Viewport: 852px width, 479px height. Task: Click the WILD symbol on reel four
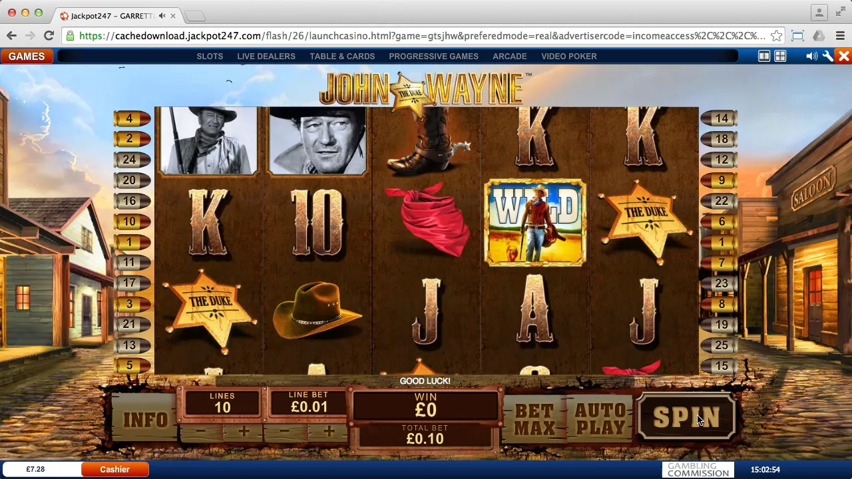pos(536,223)
